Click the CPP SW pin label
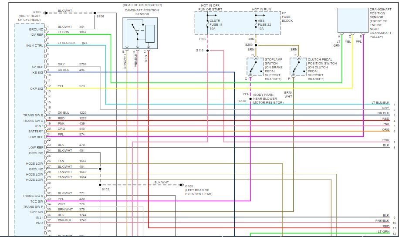Image resolution: width=399 pixels, height=237 pixels. (x=37, y=212)
